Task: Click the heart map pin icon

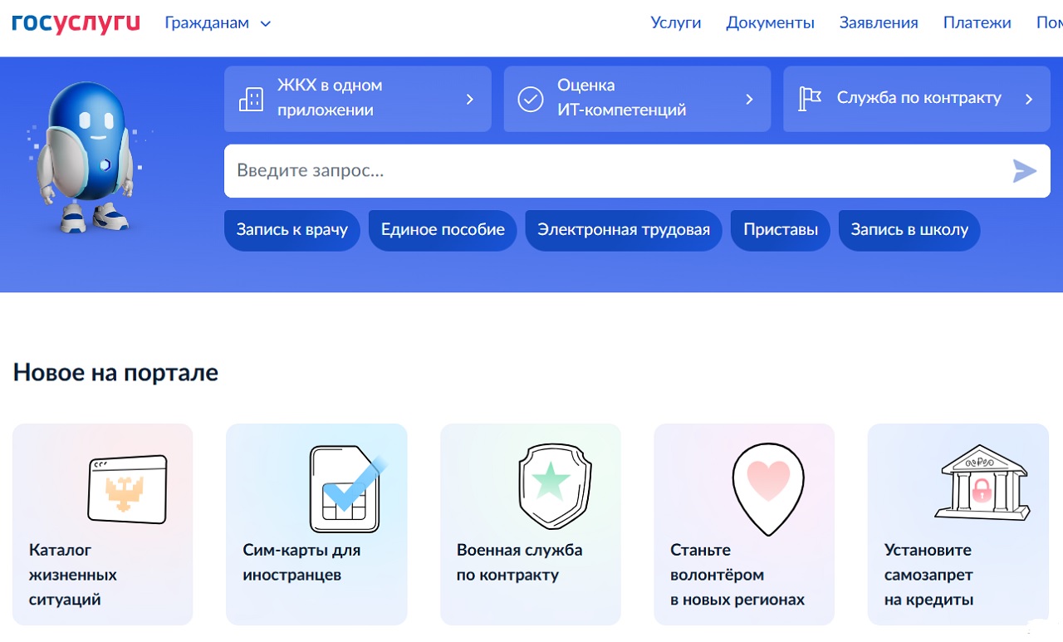Action: click(x=768, y=488)
